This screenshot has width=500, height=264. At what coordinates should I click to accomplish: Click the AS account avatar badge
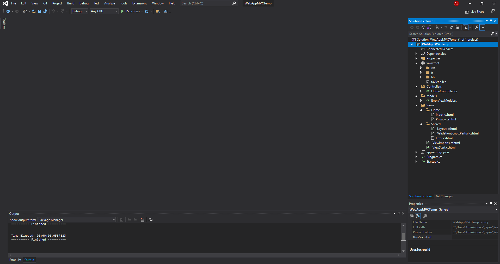pyautogui.click(x=456, y=3)
